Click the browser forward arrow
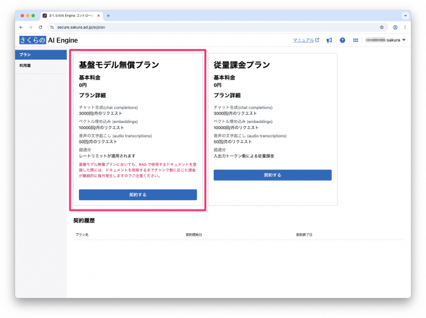426x318 pixels. click(31, 27)
